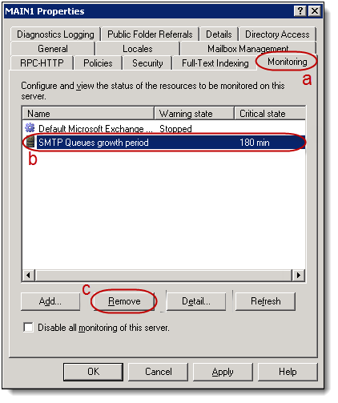This screenshot has width=338, height=403.
Task: Select the Default Microsoft Exchange row
Action: [x=163, y=128]
